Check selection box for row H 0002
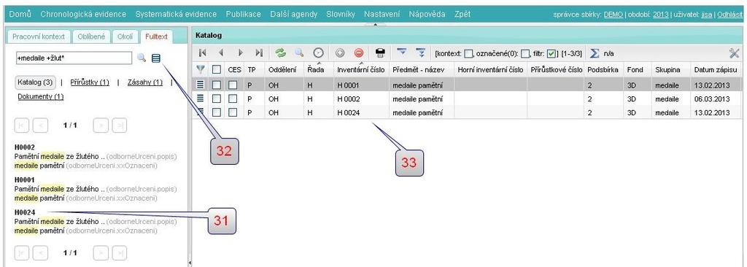747x267 pixels. (217, 99)
